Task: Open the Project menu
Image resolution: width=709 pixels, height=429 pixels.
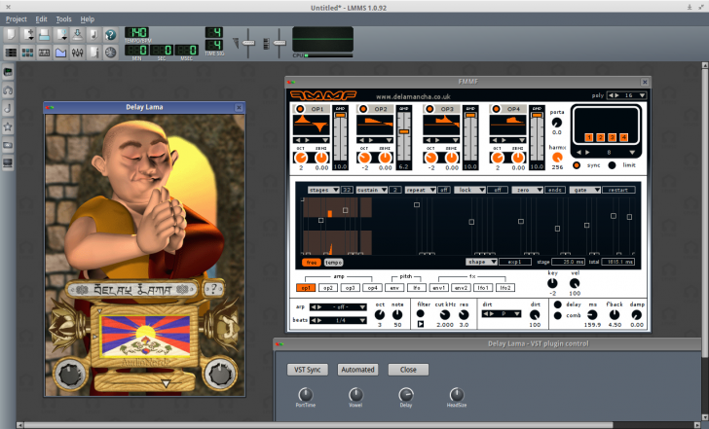Action: point(17,18)
